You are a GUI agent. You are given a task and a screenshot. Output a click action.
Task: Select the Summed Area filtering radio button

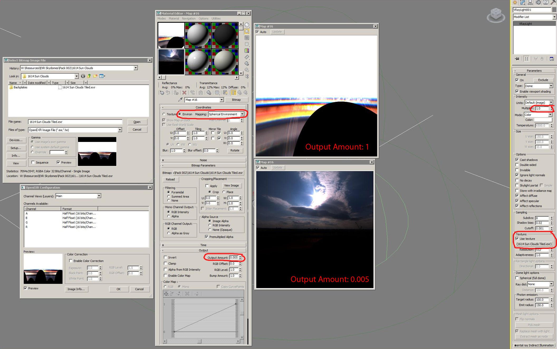point(169,197)
